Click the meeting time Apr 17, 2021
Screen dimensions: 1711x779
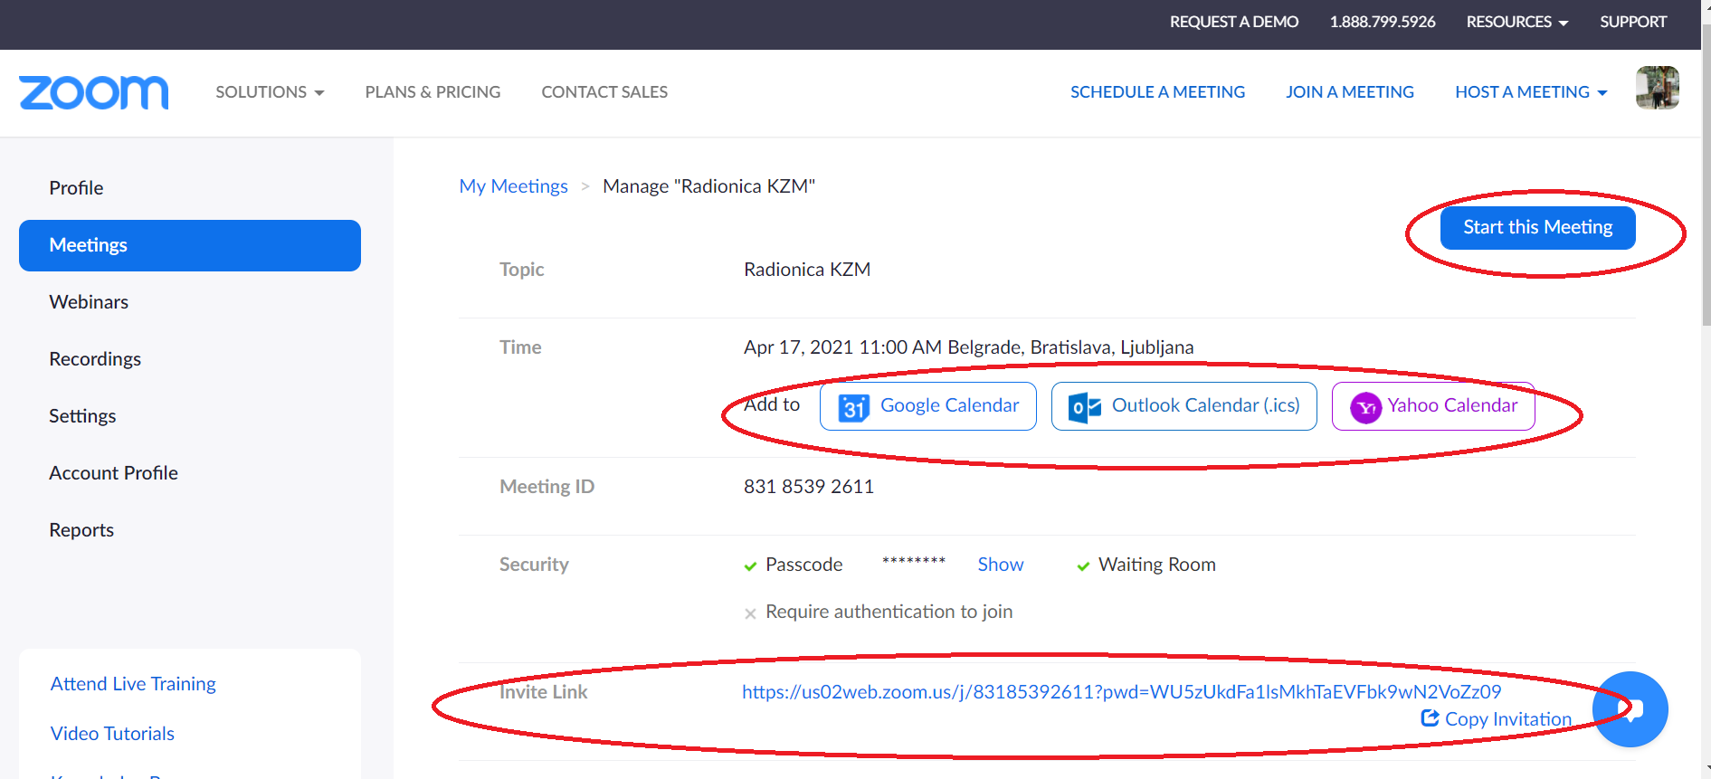pos(968,347)
